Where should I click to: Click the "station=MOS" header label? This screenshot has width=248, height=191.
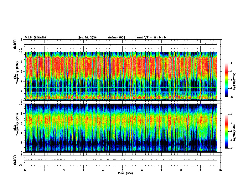116,37
